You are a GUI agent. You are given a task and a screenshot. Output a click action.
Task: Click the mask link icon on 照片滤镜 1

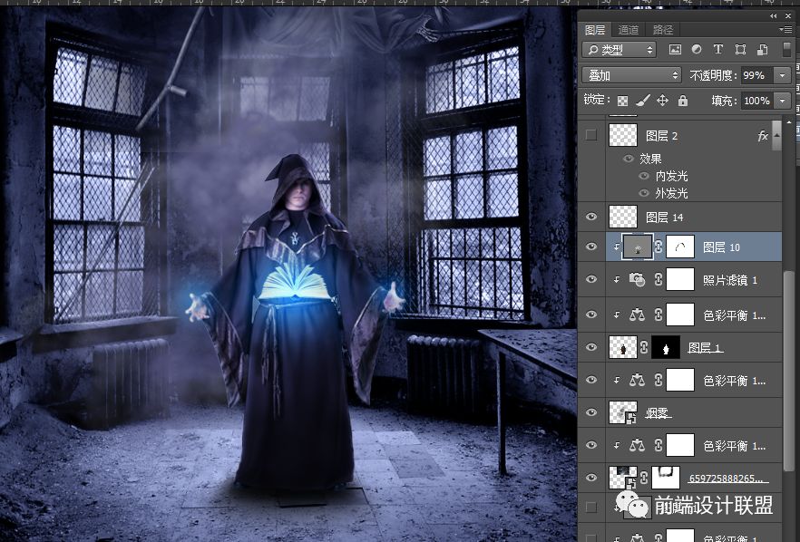[x=659, y=279]
